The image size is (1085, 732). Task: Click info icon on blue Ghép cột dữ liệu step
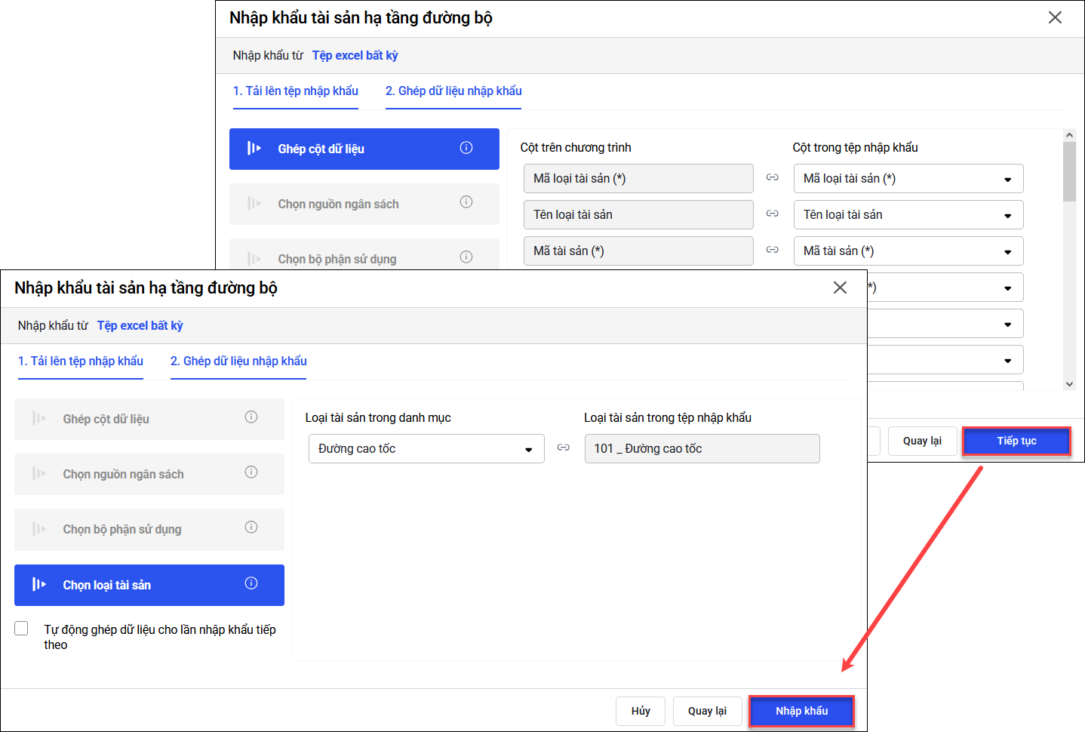[466, 148]
